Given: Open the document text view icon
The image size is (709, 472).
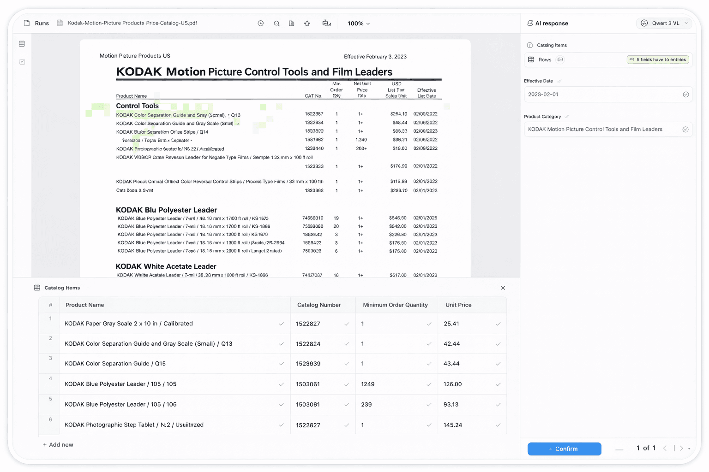Looking at the screenshot, I should [291, 23].
